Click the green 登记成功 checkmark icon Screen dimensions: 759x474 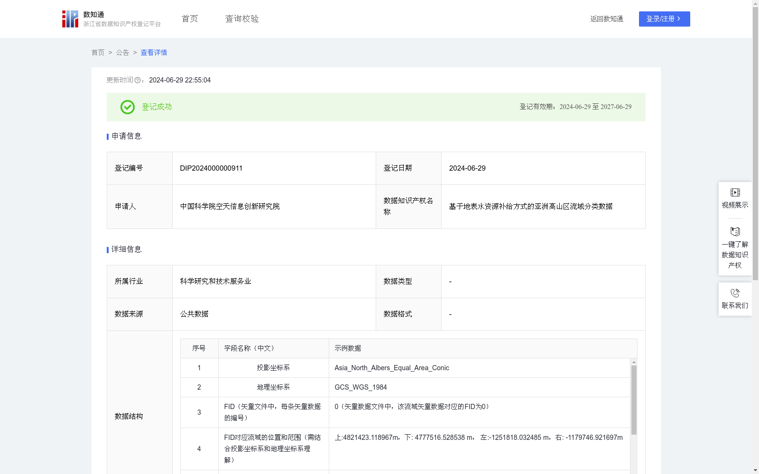[127, 107]
